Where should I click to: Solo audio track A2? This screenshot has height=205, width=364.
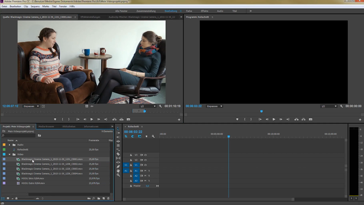(x=149, y=176)
